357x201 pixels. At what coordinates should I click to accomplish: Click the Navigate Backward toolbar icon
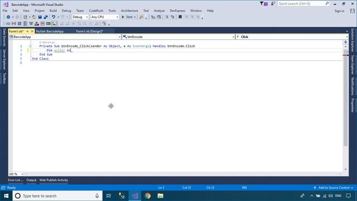tap(8, 17)
